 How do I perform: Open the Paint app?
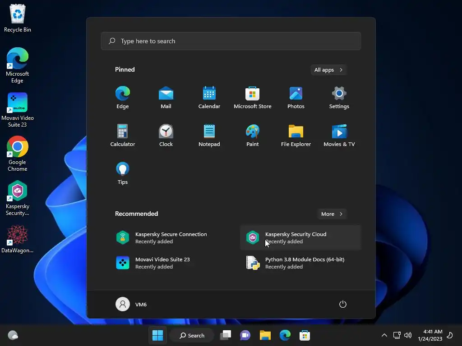(253, 135)
